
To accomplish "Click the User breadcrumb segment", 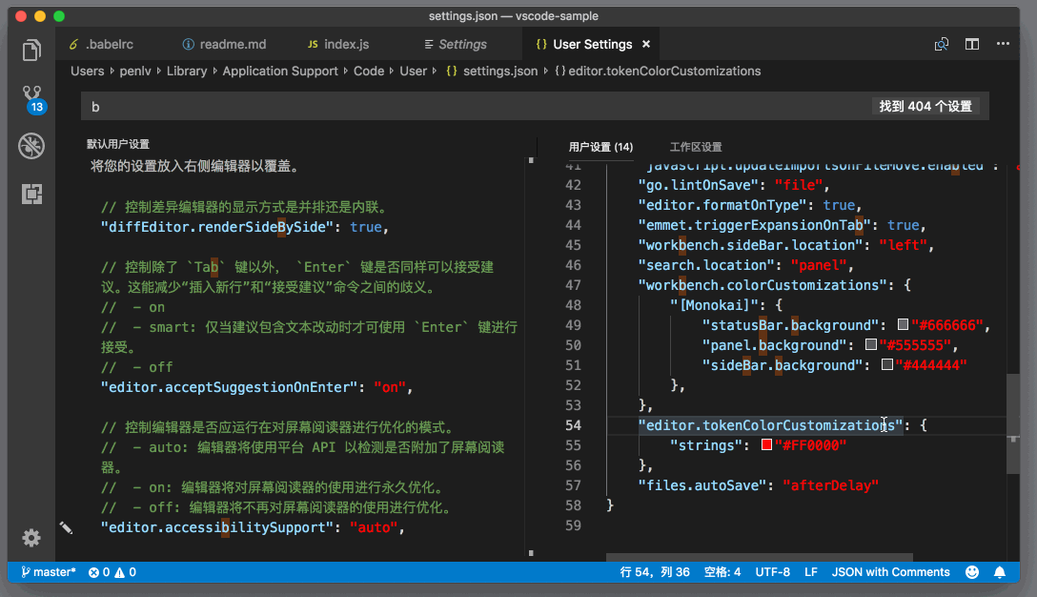I will pyautogui.click(x=414, y=71).
